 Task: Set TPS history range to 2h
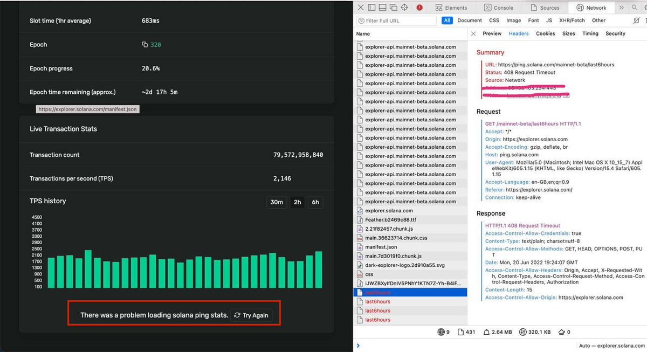(x=297, y=202)
